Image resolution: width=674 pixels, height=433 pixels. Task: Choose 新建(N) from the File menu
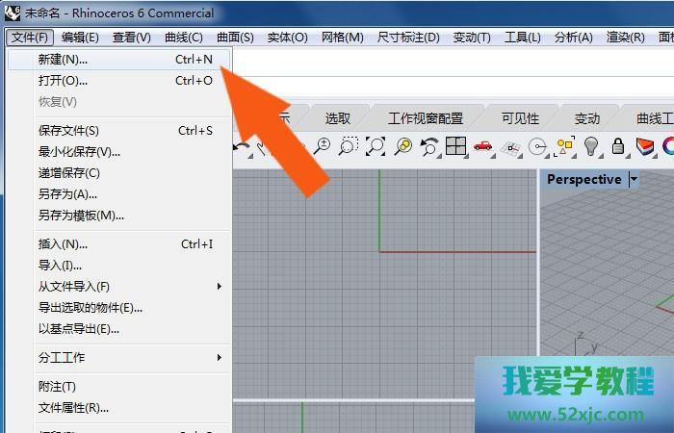point(63,60)
